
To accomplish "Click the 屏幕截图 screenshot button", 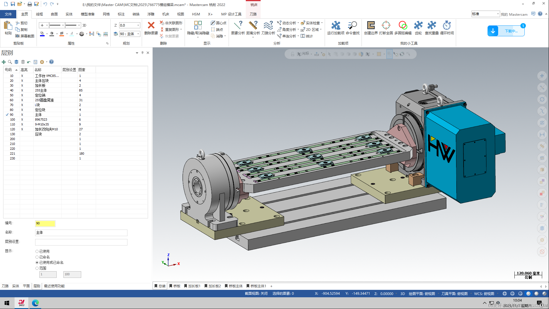I will click(25, 36).
